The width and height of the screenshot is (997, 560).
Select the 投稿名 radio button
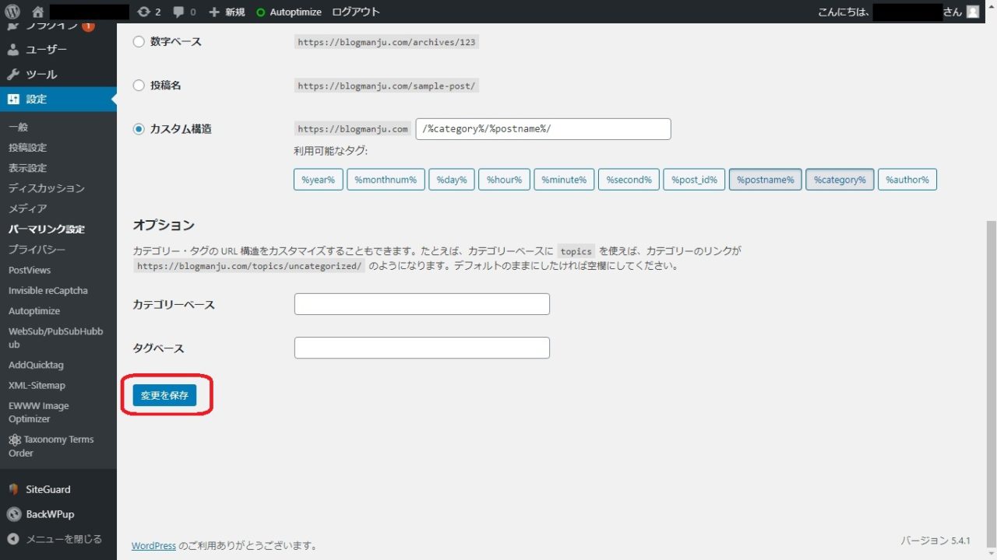coord(139,86)
